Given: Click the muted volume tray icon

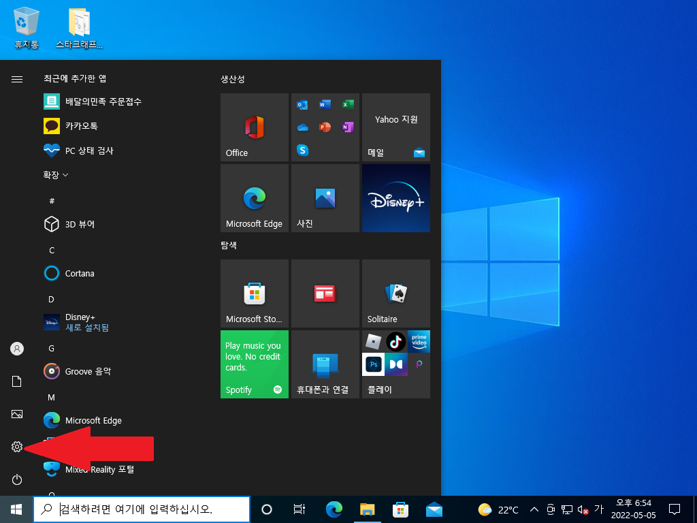Looking at the screenshot, I should [x=583, y=509].
